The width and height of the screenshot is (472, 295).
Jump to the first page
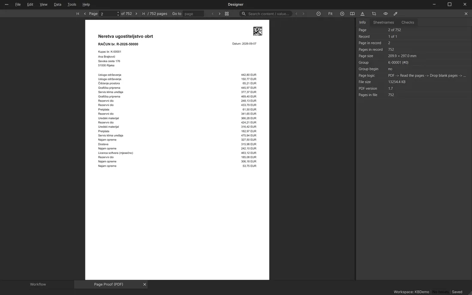[78, 14]
